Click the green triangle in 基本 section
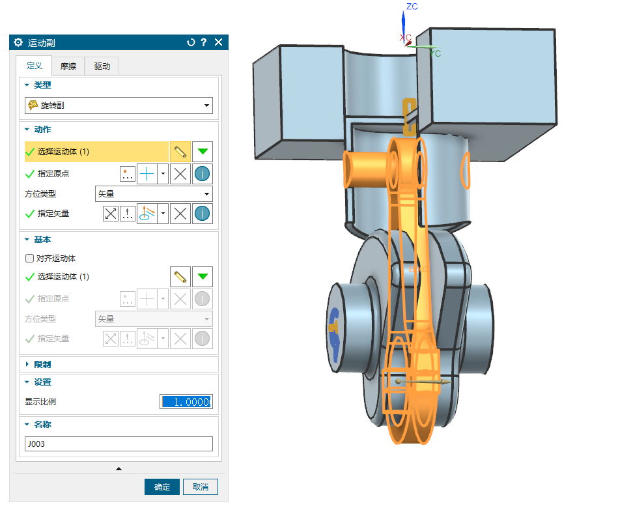 click(203, 277)
